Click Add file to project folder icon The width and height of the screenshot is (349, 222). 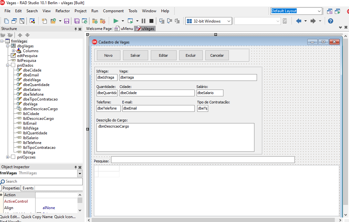coord(95,21)
